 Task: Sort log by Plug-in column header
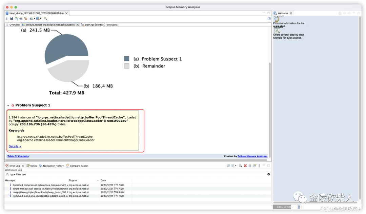[84, 180]
